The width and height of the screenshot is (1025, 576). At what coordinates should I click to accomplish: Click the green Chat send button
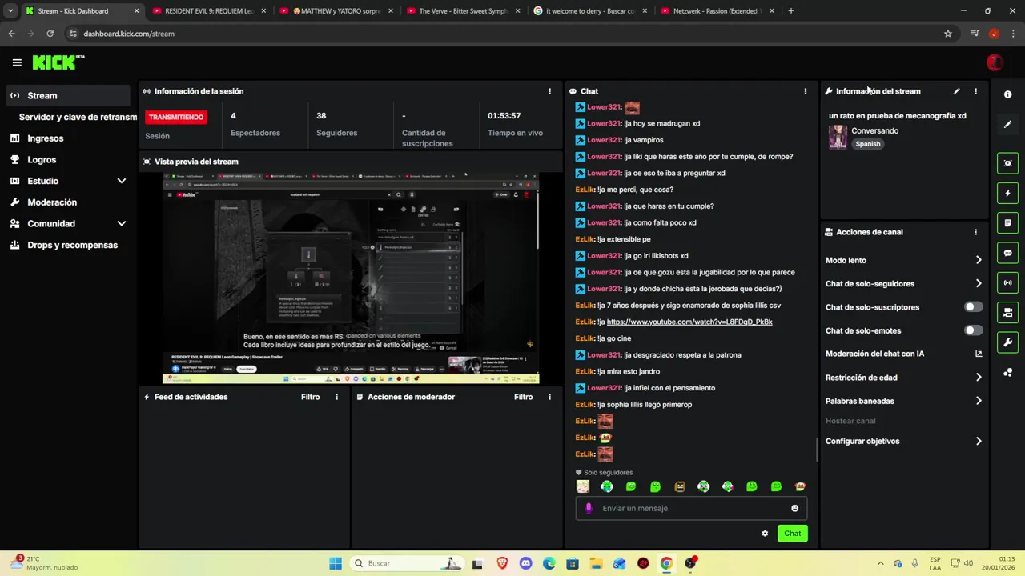click(792, 534)
